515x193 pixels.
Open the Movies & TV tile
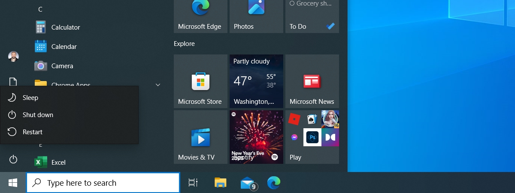200,137
